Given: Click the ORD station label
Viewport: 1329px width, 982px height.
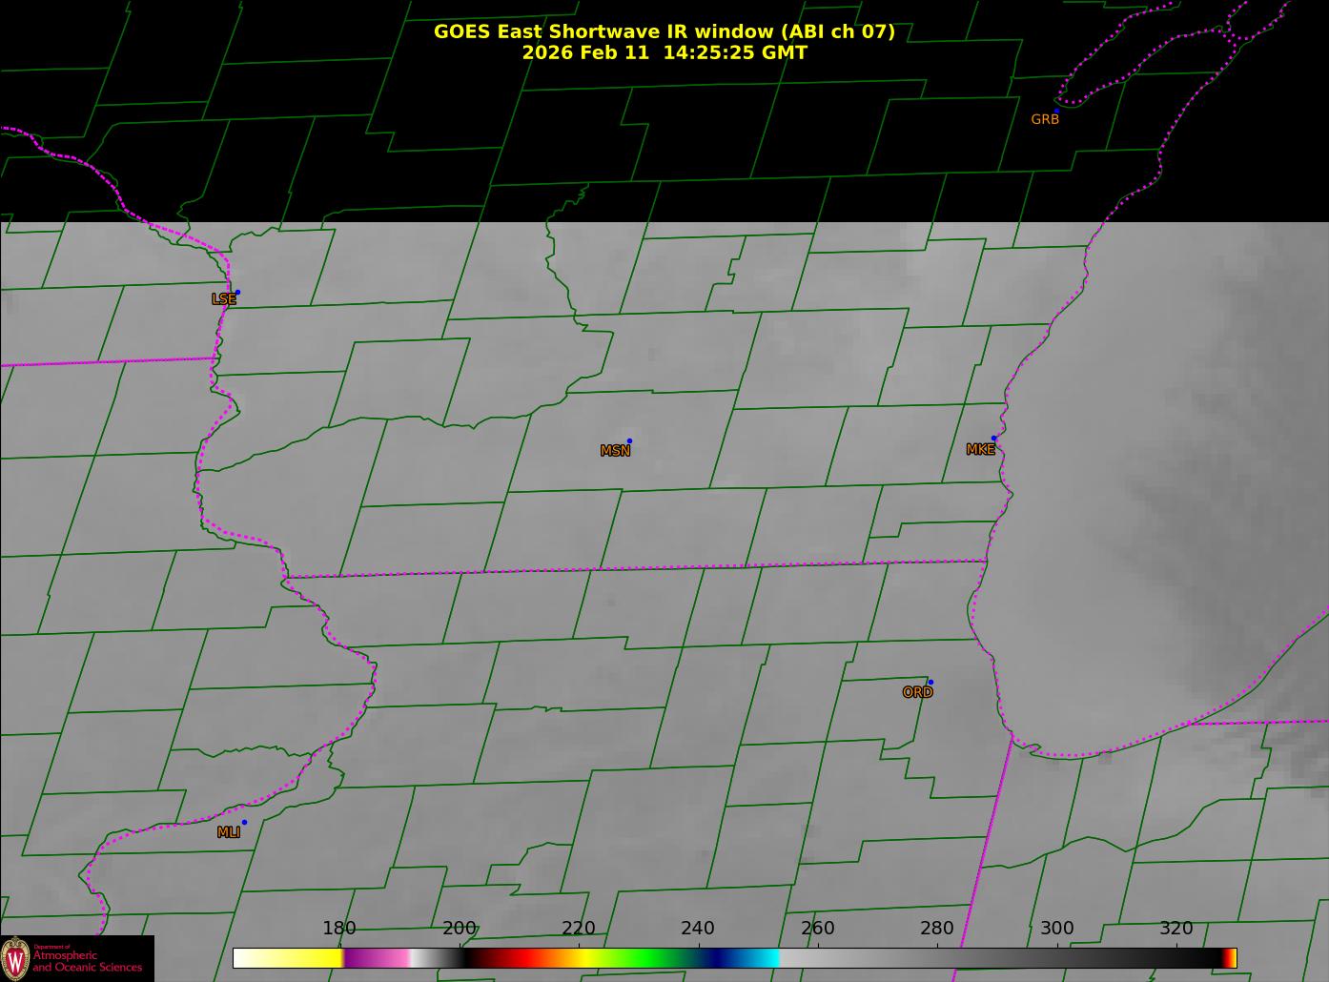Looking at the screenshot, I should click(x=917, y=693).
